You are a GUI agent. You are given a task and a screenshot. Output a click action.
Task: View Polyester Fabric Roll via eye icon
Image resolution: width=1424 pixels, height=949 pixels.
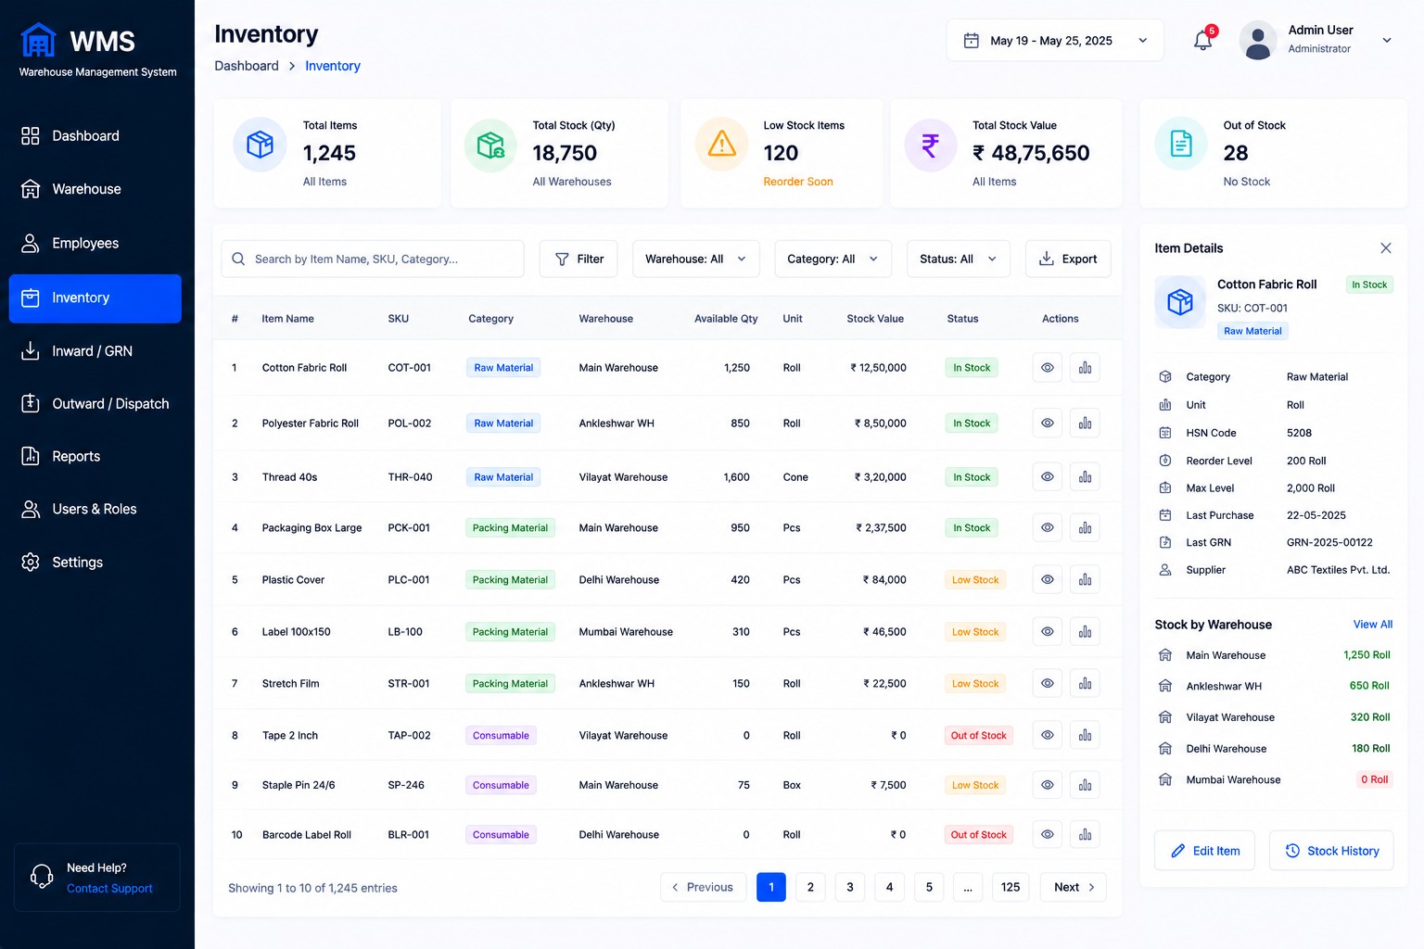point(1048,424)
